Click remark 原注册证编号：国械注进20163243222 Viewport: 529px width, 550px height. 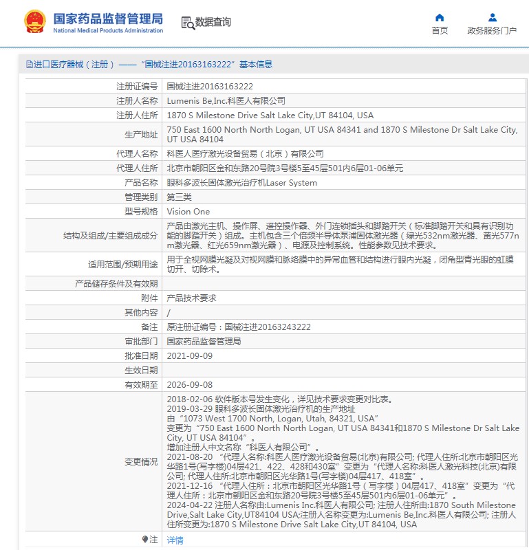coord(239,327)
